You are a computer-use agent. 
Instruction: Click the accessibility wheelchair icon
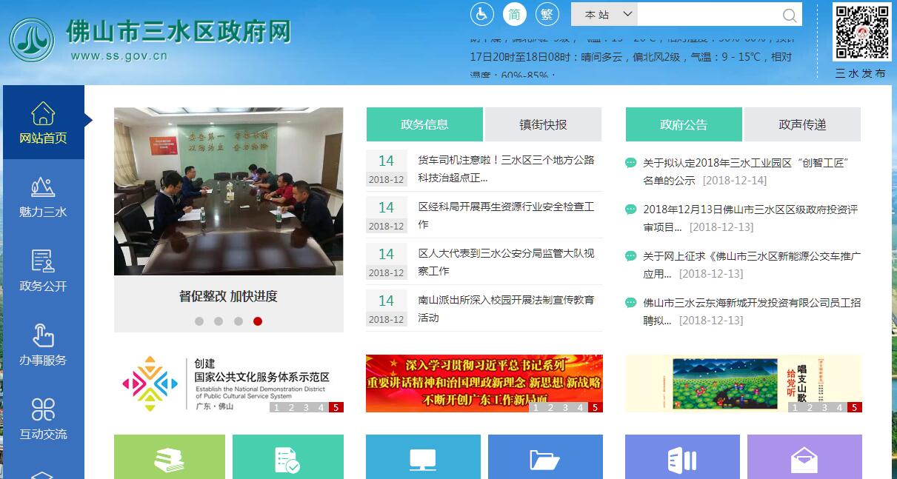click(481, 14)
